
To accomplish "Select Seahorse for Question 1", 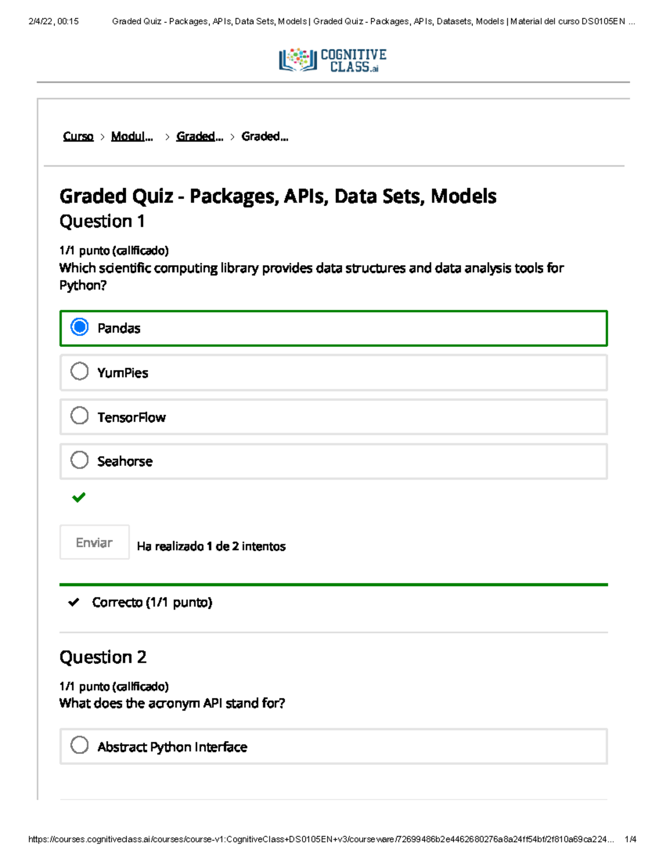I will click(80, 460).
